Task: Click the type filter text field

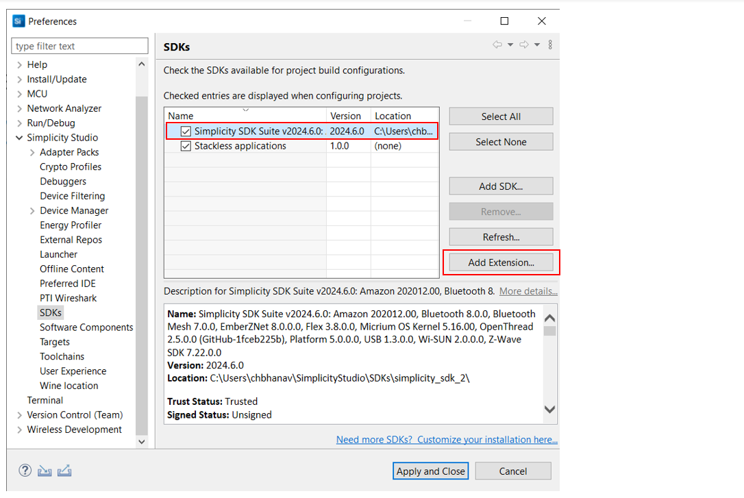Action: point(79,47)
